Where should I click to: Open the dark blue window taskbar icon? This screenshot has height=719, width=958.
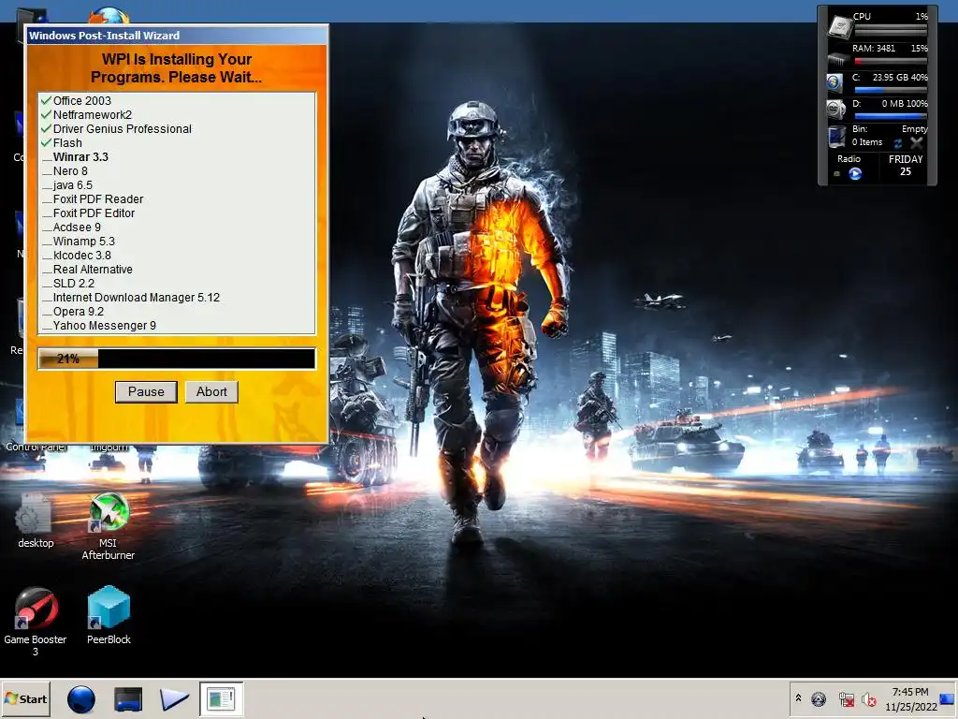(x=128, y=699)
